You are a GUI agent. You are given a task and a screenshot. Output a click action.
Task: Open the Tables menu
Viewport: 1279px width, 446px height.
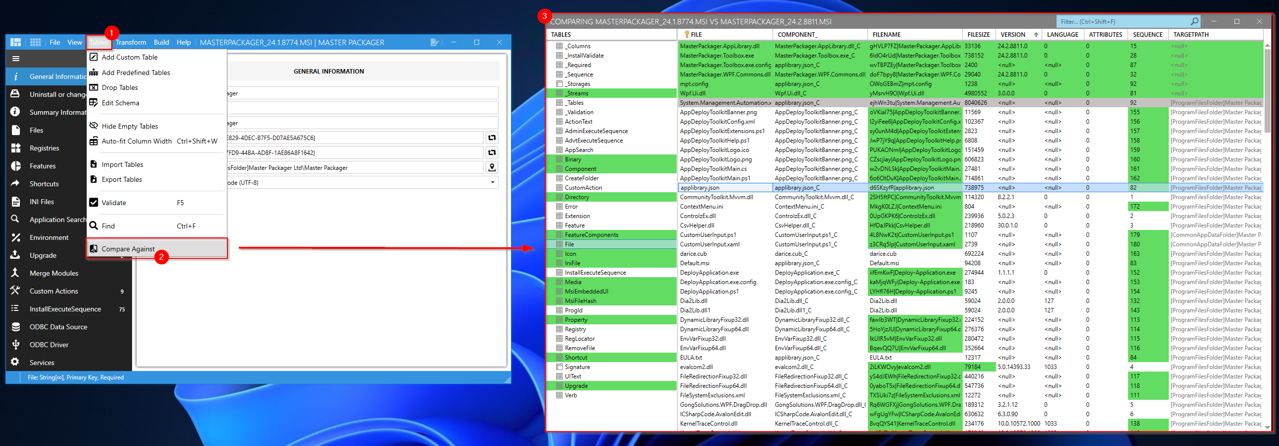99,42
